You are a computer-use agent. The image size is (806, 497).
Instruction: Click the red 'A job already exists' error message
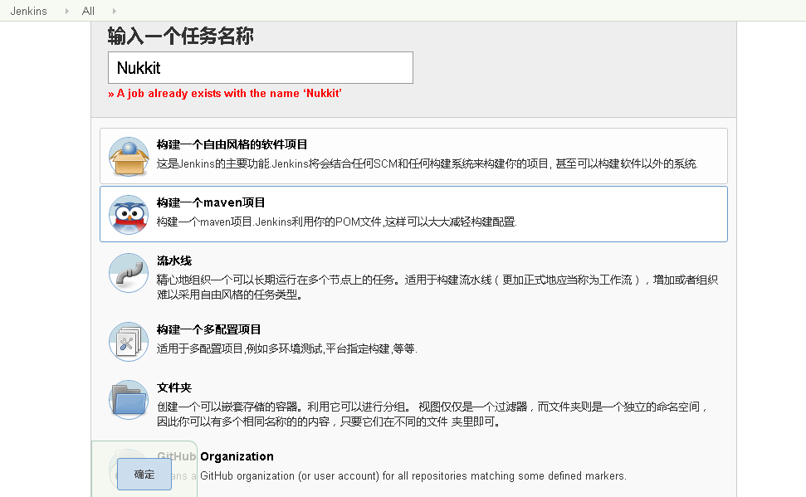(x=225, y=93)
